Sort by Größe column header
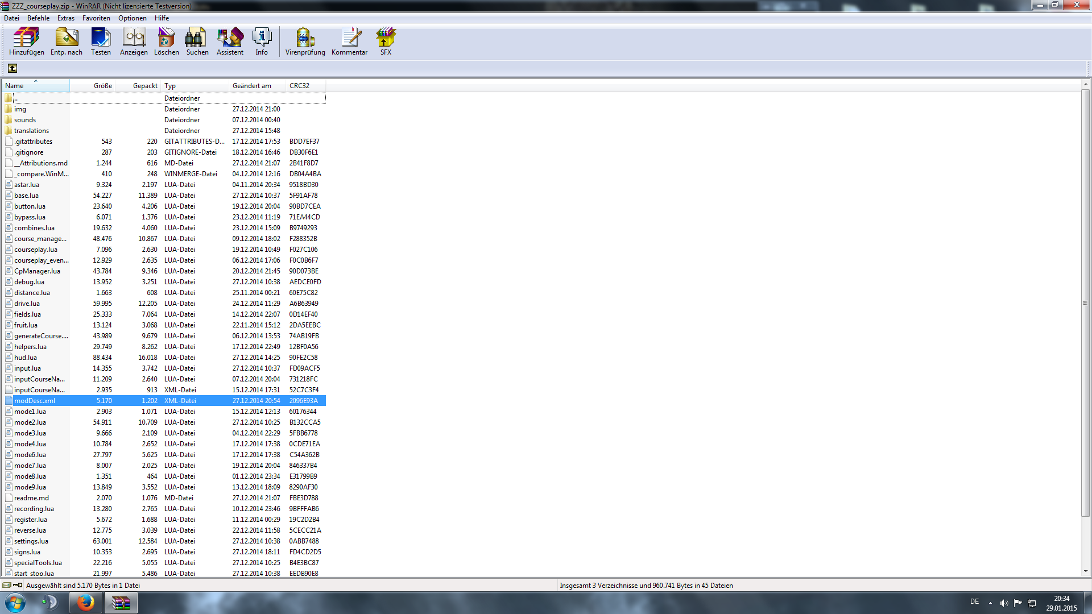The height and width of the screenshot is (614, 1092). [93, 86]
